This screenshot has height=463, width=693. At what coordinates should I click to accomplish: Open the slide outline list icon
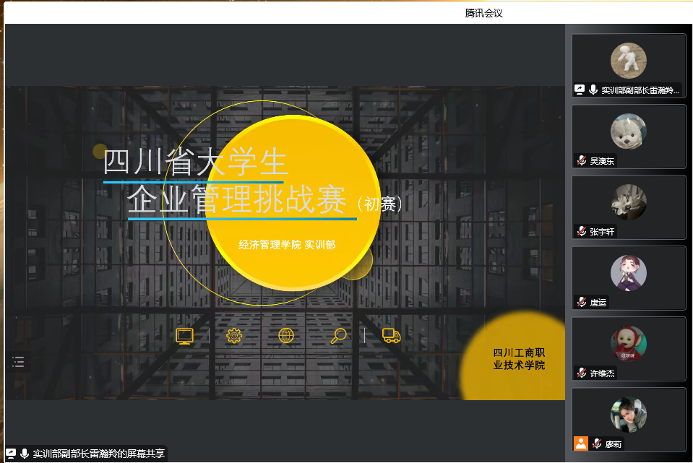coord(19,362)
